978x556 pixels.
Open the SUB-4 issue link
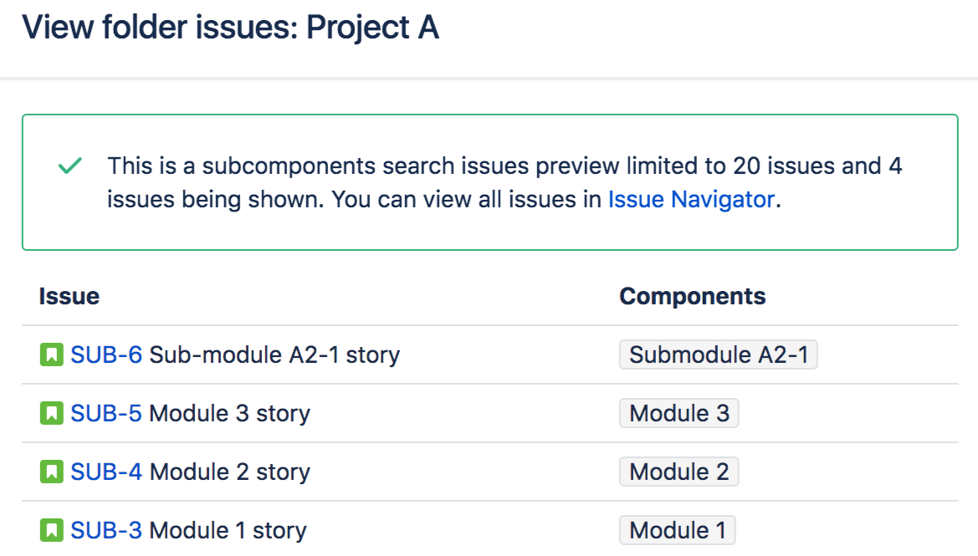106,472
